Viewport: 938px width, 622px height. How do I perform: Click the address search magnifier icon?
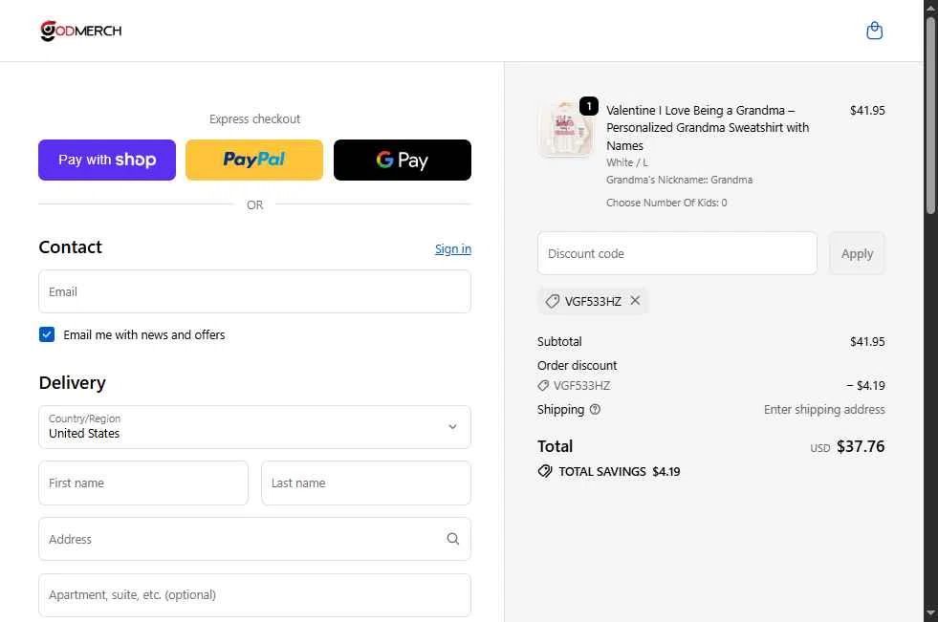click(453, 539)
